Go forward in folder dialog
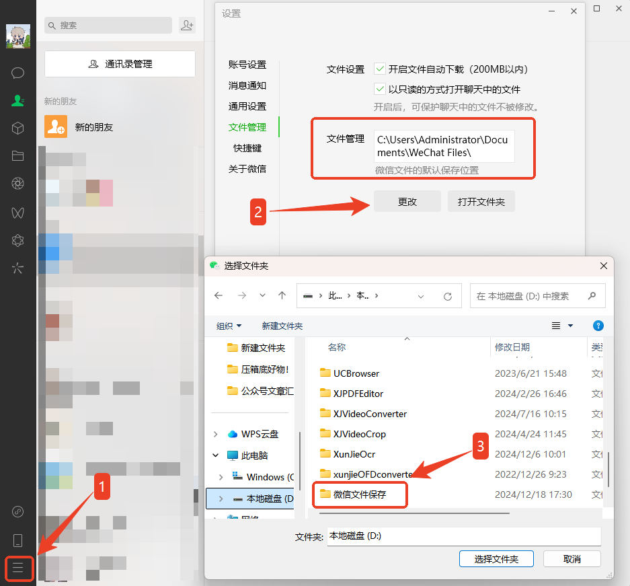The width and height of the screenshot is (630, 586). point(242,296)
